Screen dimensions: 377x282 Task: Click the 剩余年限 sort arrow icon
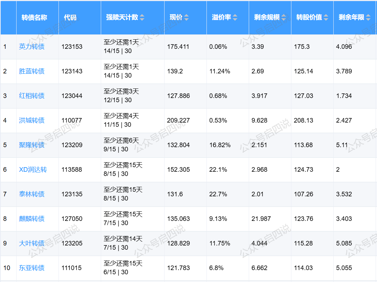(x=368, y=18)
